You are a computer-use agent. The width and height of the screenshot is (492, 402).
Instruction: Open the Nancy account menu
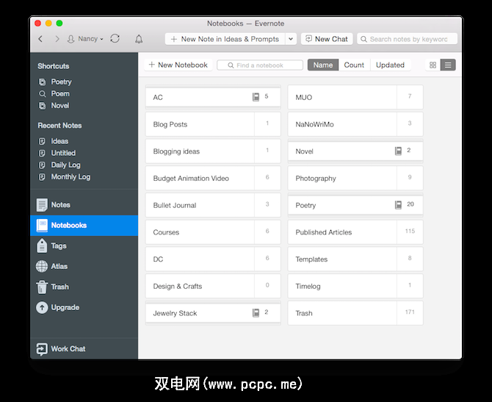[85, 39]
